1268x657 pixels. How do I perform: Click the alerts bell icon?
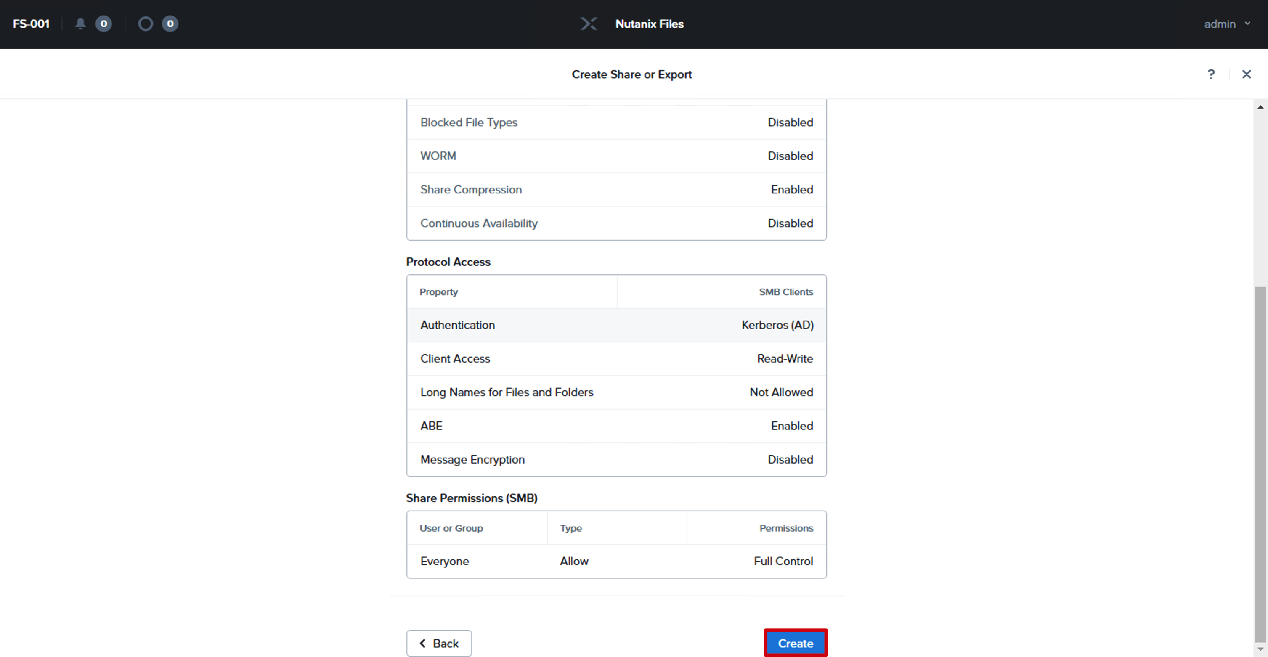(x=80, y=24)
